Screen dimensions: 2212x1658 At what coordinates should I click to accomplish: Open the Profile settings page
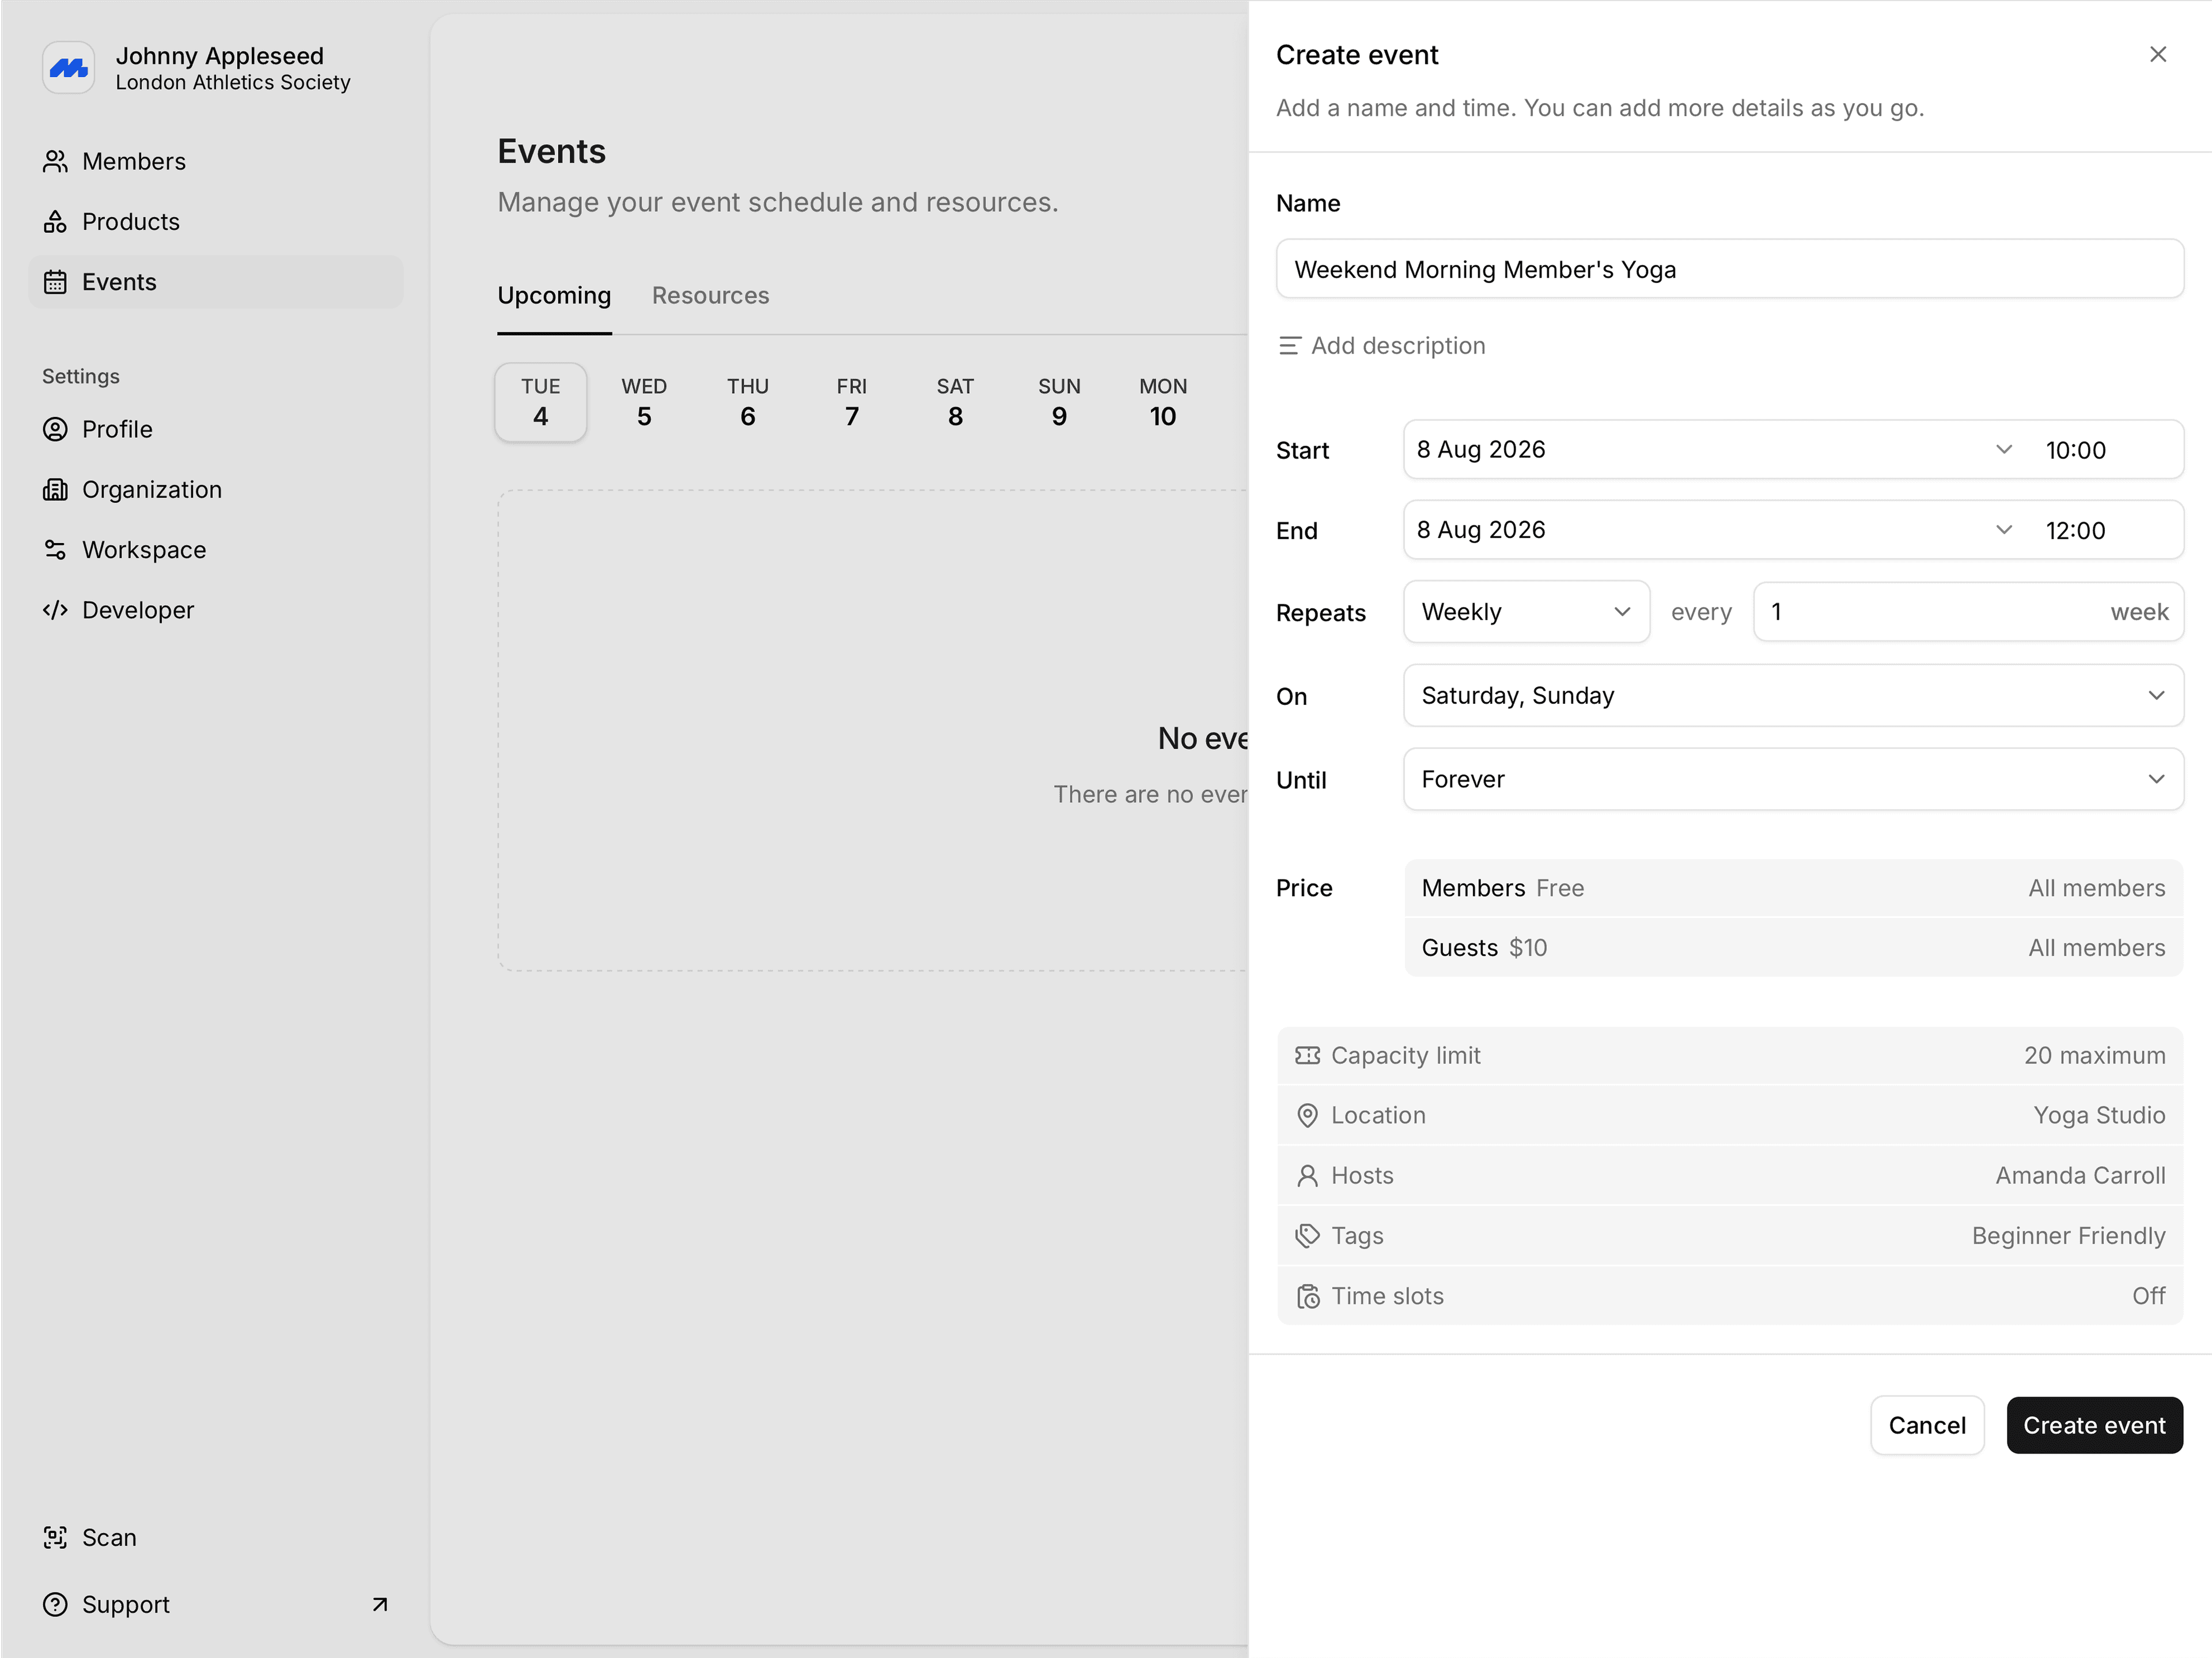tap(216, 429)
